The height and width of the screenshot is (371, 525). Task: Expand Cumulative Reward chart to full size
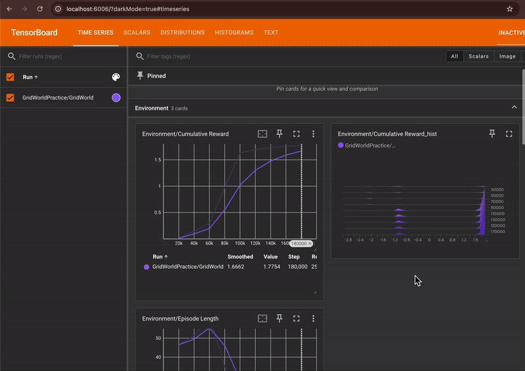point(297,134)
